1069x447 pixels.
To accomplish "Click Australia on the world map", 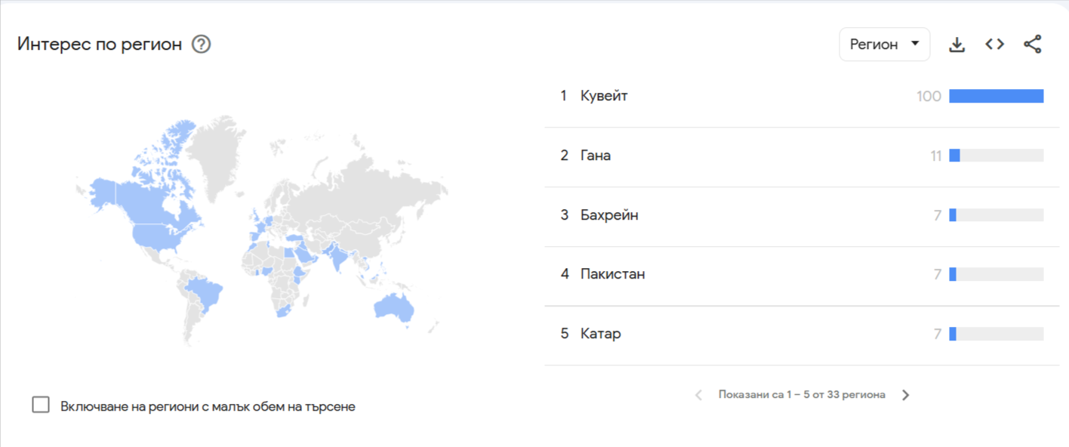I will tap(393, 307).
